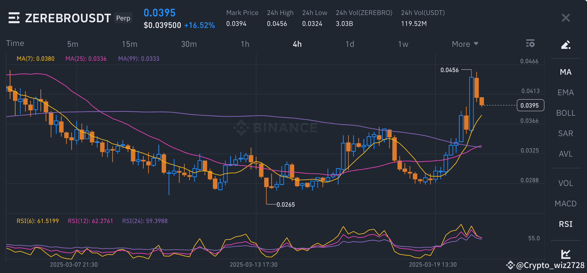The image size is (587, 273).
Task: Click the Mark Price label
Action: 242,13
